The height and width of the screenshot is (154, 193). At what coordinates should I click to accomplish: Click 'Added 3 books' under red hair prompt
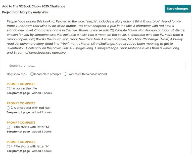coord(42,112)
